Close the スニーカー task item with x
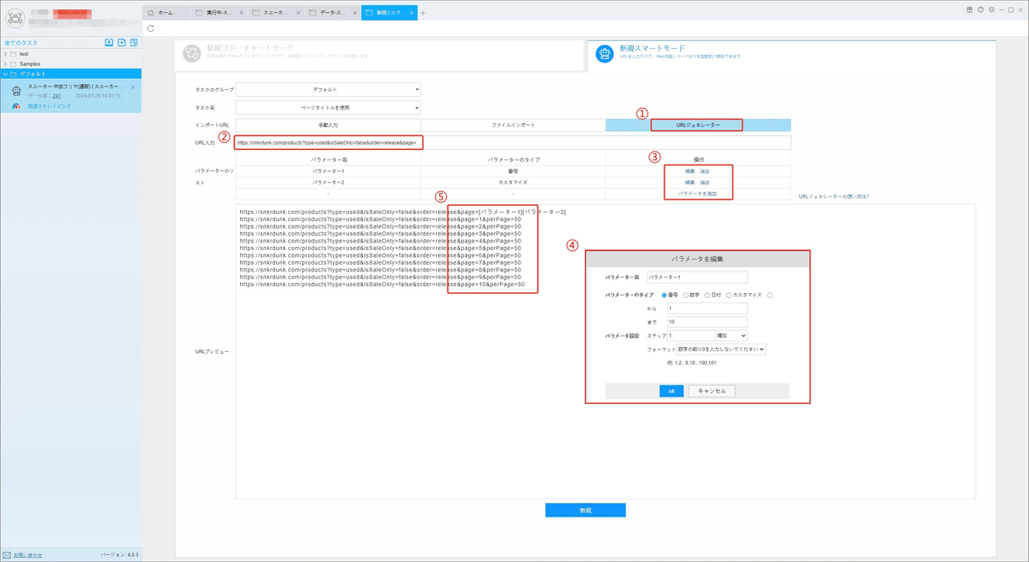 (x=133, y=87)
